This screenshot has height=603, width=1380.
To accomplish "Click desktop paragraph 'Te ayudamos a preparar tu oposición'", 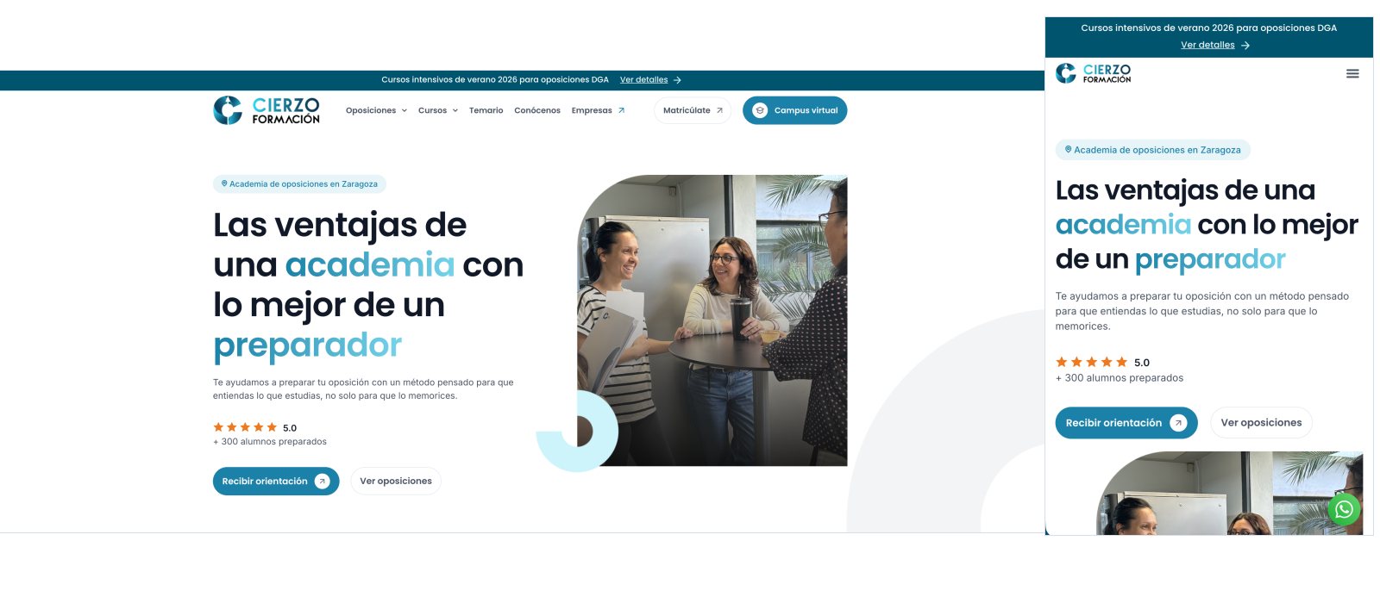I will [x=363, y=389].
